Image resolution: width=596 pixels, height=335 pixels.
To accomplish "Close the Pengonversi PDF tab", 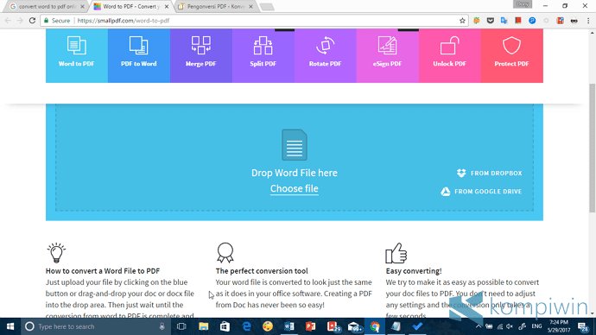I will pyautogui.click(x=250, y=6).
